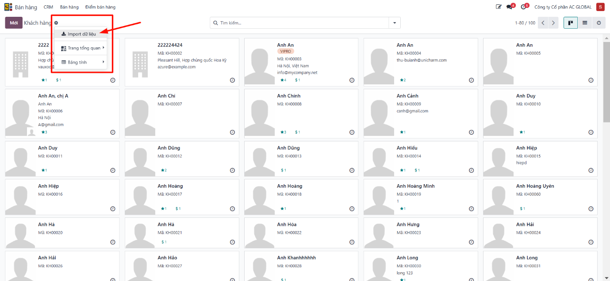Switch to list view
This screenshot has height=281, width=610.
(x=585, y=23)
